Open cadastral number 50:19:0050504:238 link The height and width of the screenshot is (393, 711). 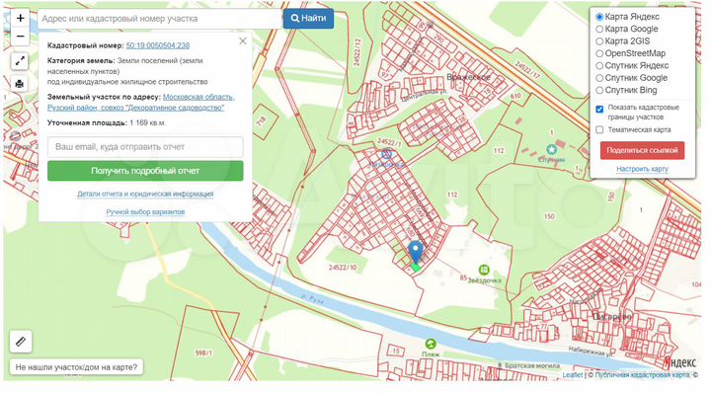click(158, 45)
